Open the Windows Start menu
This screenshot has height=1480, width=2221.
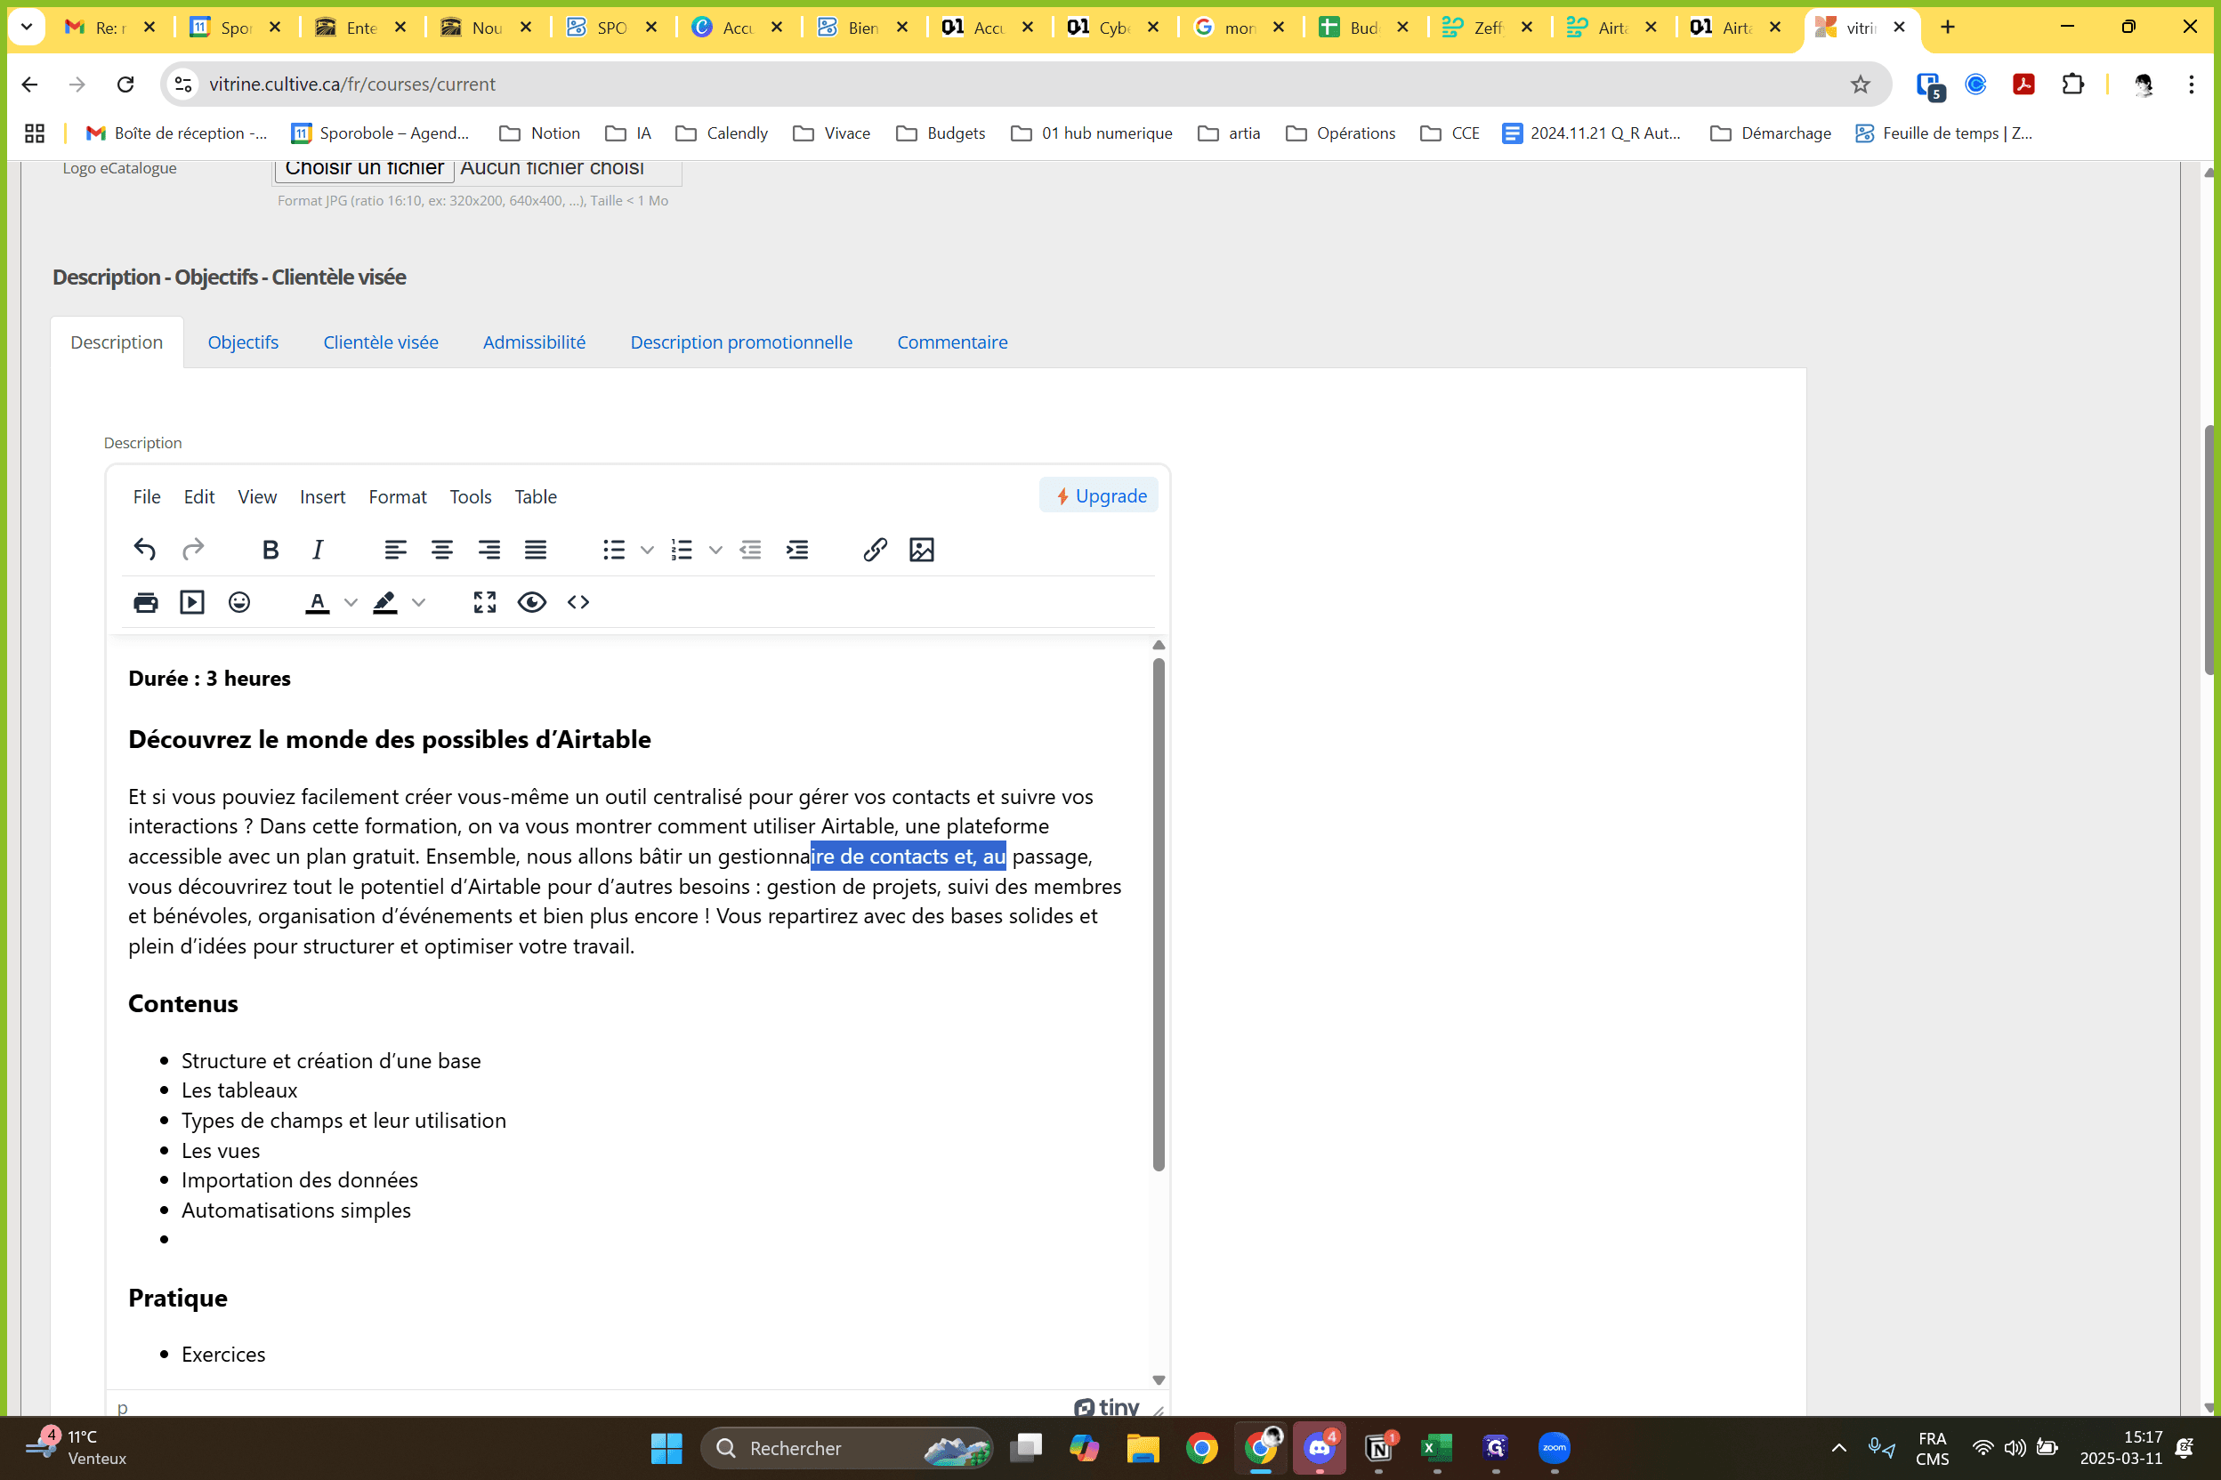[x=666, y=1448]
